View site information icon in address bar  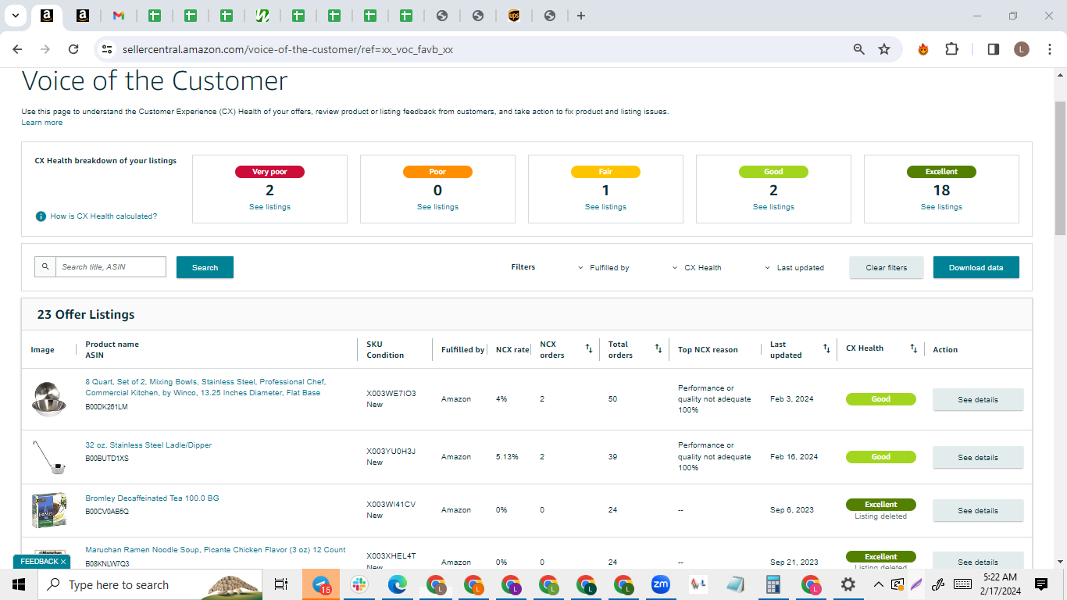click(x=108, y=49)
